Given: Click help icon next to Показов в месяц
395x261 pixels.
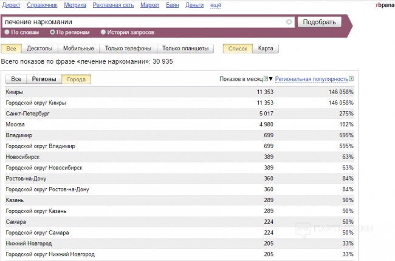Looking at the screenshot, I should 265,79.
